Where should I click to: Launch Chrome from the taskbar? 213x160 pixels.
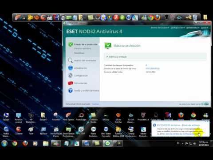pyautogui.click(x=15, y=144)
